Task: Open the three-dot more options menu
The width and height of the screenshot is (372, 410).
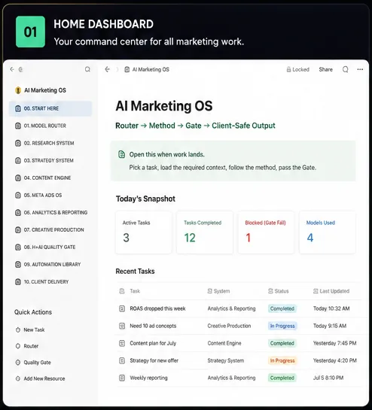Action: (360, 69)
